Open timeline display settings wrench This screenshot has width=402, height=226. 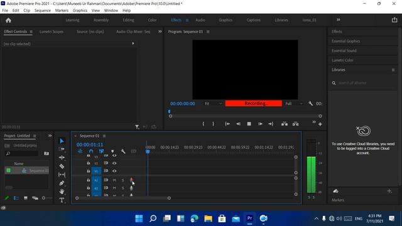pyautogui.click(x=123, y=151)
